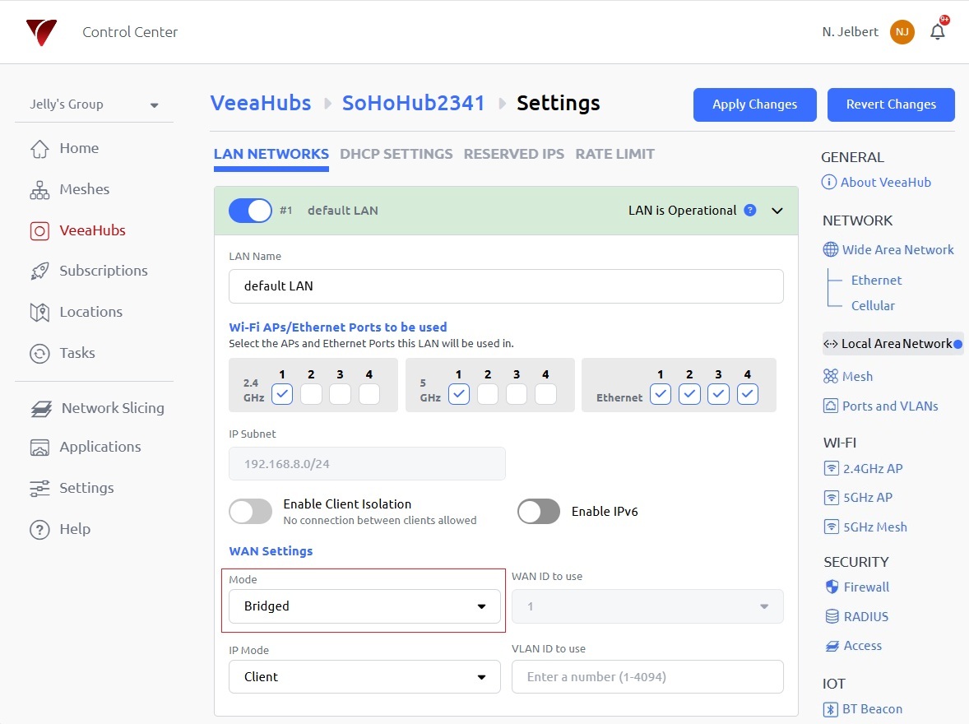Toggle the Enable IPv6 switch
969x724 pixels.
(x=539, y=511)
